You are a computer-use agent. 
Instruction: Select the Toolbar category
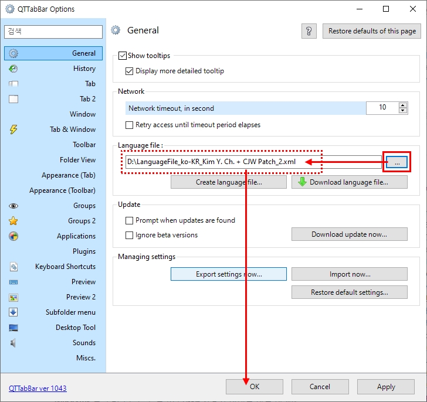pyautogui.click(x=53, y=145)
